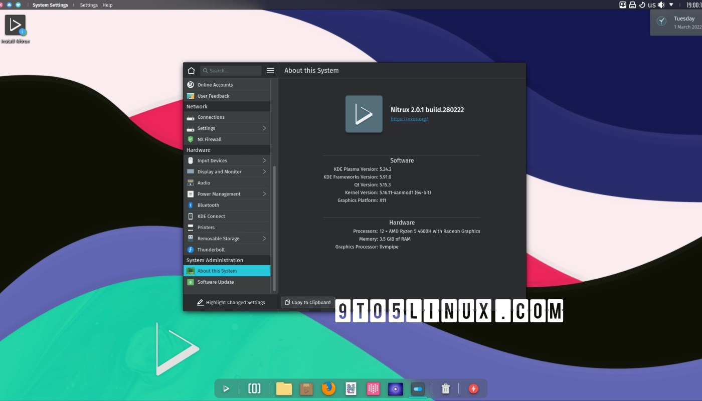
Task: Open the Trash in the dock
Action: click(x=445, y=388)
